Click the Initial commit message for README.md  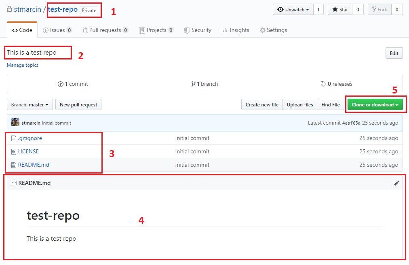point(192,165)
